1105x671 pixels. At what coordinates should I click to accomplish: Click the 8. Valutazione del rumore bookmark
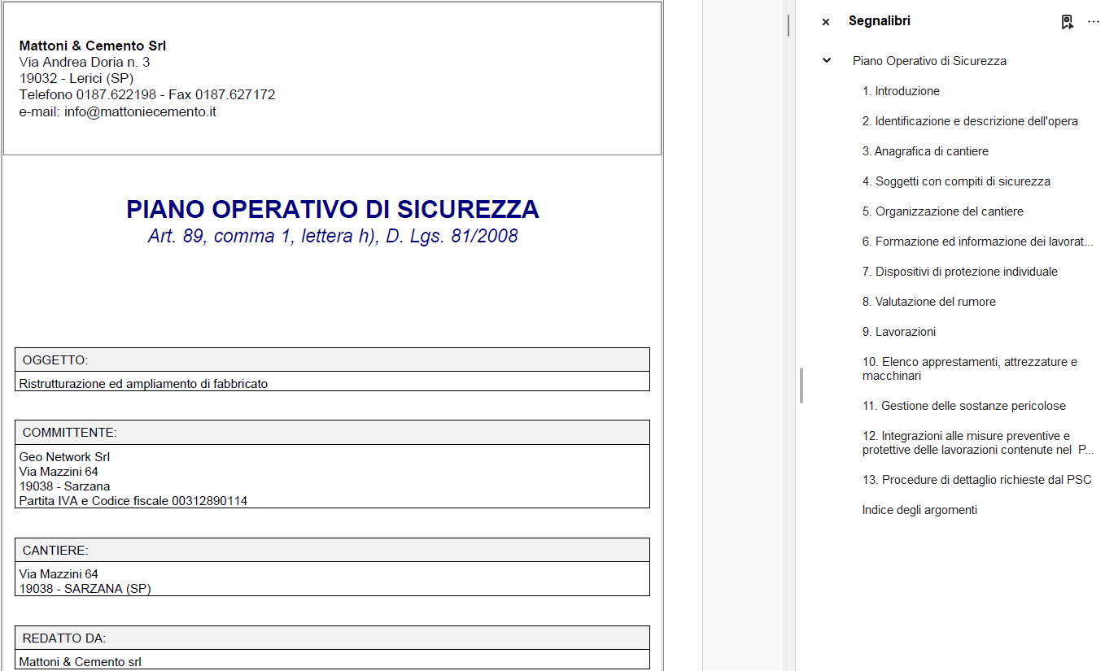928,302
